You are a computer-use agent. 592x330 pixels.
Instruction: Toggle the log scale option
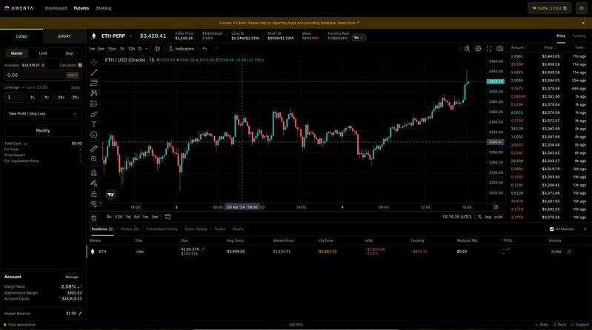coord(488,217)
